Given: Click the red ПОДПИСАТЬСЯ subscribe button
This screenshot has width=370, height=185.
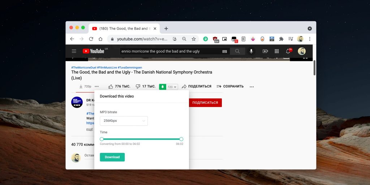Looking at the screenshot, I should click(x=205, y=103).
